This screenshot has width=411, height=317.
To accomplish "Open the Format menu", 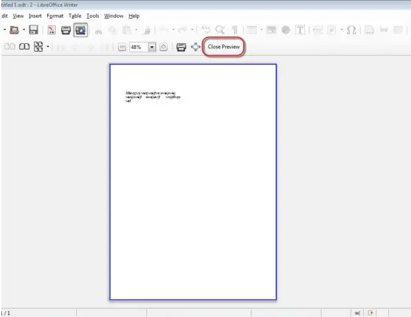I will click(x=55, y=15).
